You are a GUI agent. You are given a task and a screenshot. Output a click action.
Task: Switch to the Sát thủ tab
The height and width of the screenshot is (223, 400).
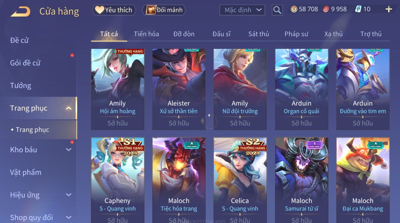point(259,34)
